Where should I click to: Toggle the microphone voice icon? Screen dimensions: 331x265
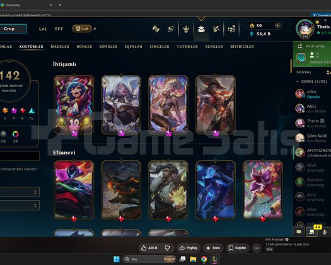[325, 232]
